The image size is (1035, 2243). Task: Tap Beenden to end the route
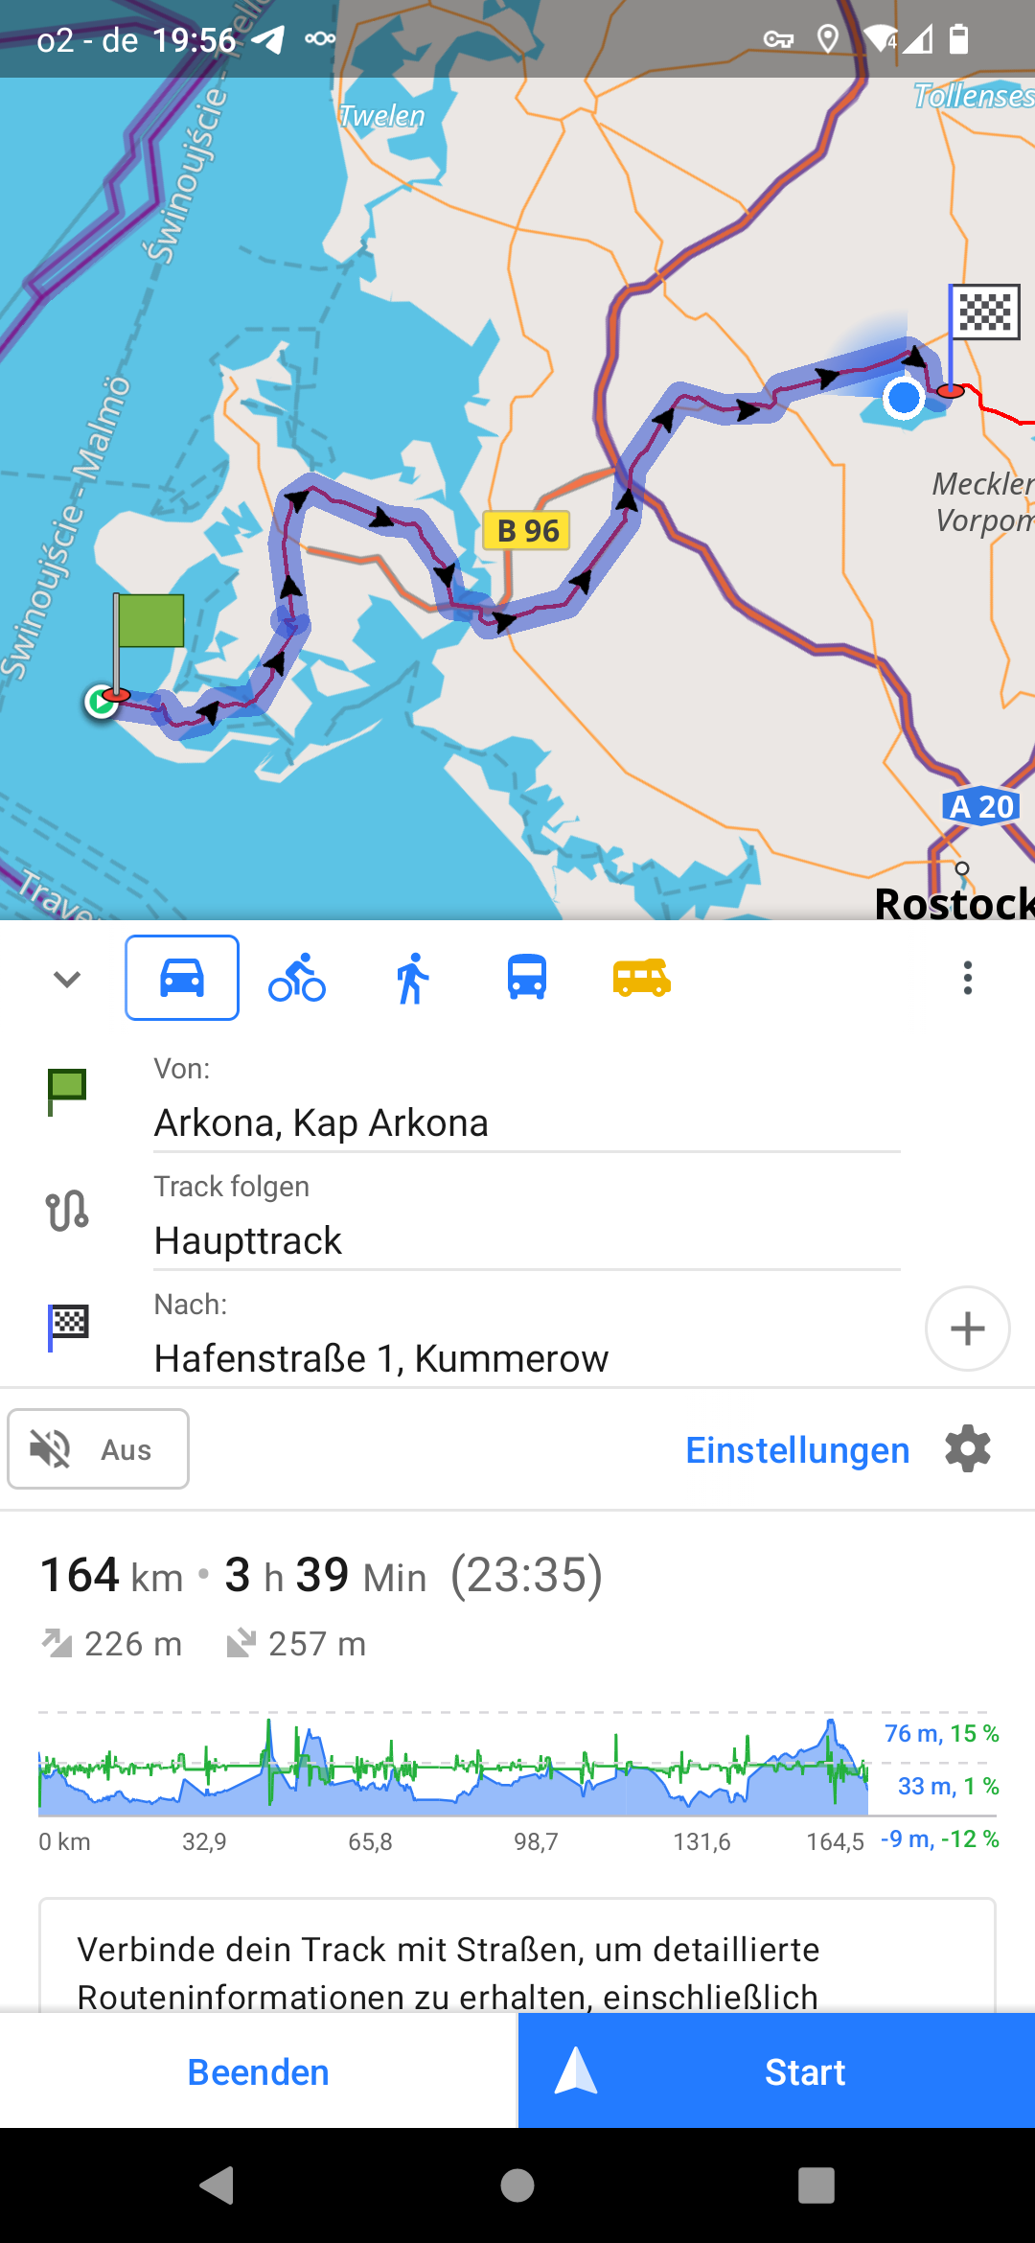coord(259,2072)
